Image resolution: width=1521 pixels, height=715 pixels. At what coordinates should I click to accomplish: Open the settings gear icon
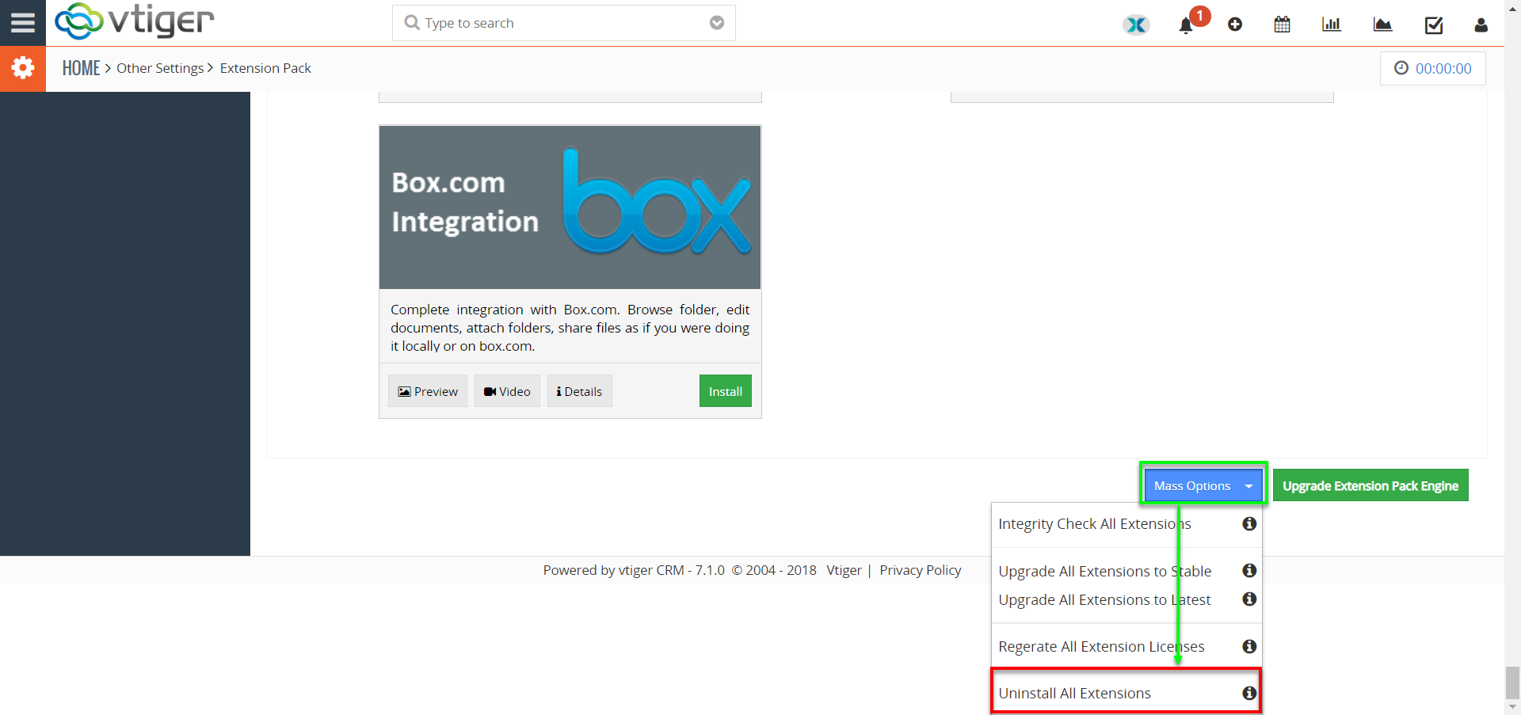(x=23, y=68)
